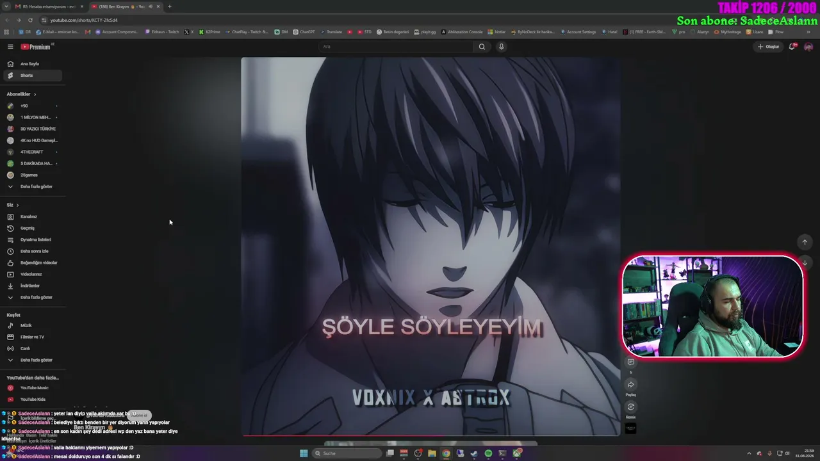Viewport: 820px width, 461px height.
Task: Open the Siz section header
Action: tap(13, 205)
